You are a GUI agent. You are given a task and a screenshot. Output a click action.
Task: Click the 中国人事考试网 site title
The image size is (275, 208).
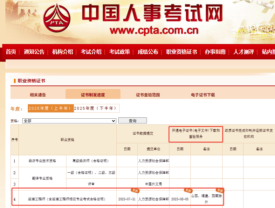152,13
